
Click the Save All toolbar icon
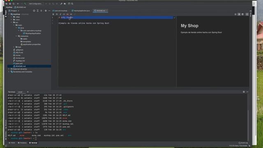[10, 4]
